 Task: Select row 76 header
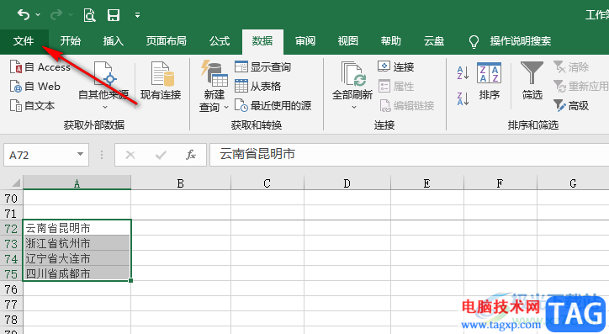click(11, 289)
